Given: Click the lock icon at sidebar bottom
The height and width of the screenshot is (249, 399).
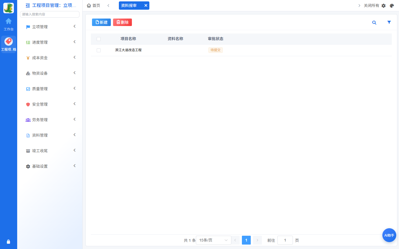Looking at the screenshot, I should click(8, 242).
